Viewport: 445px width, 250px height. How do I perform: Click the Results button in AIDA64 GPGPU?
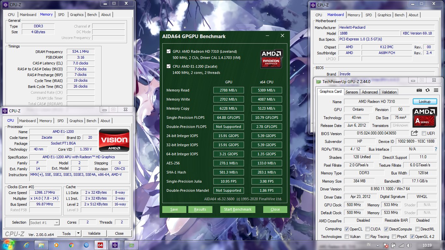click(200, 209)
